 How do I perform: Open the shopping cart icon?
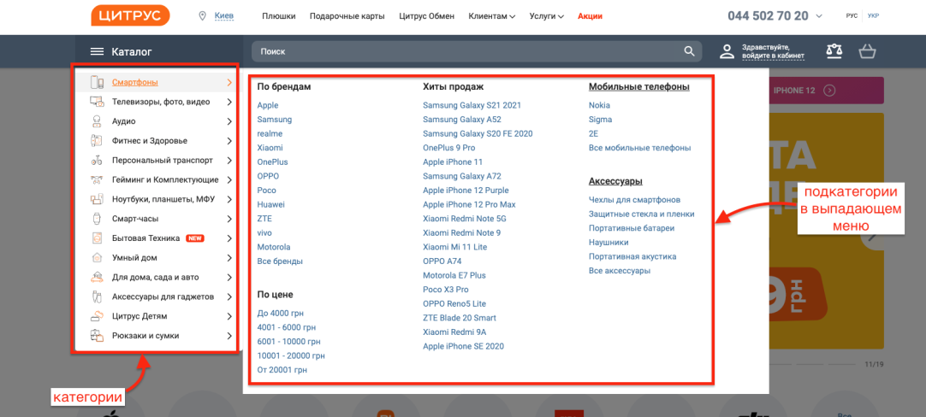point(867,51)
